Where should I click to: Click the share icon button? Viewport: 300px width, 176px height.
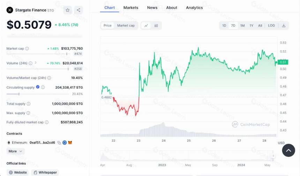(x=78, y=10)
